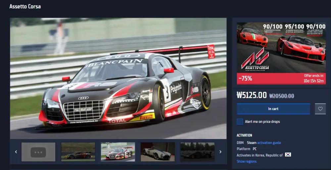Click the In cart button

tap(273, 109)
